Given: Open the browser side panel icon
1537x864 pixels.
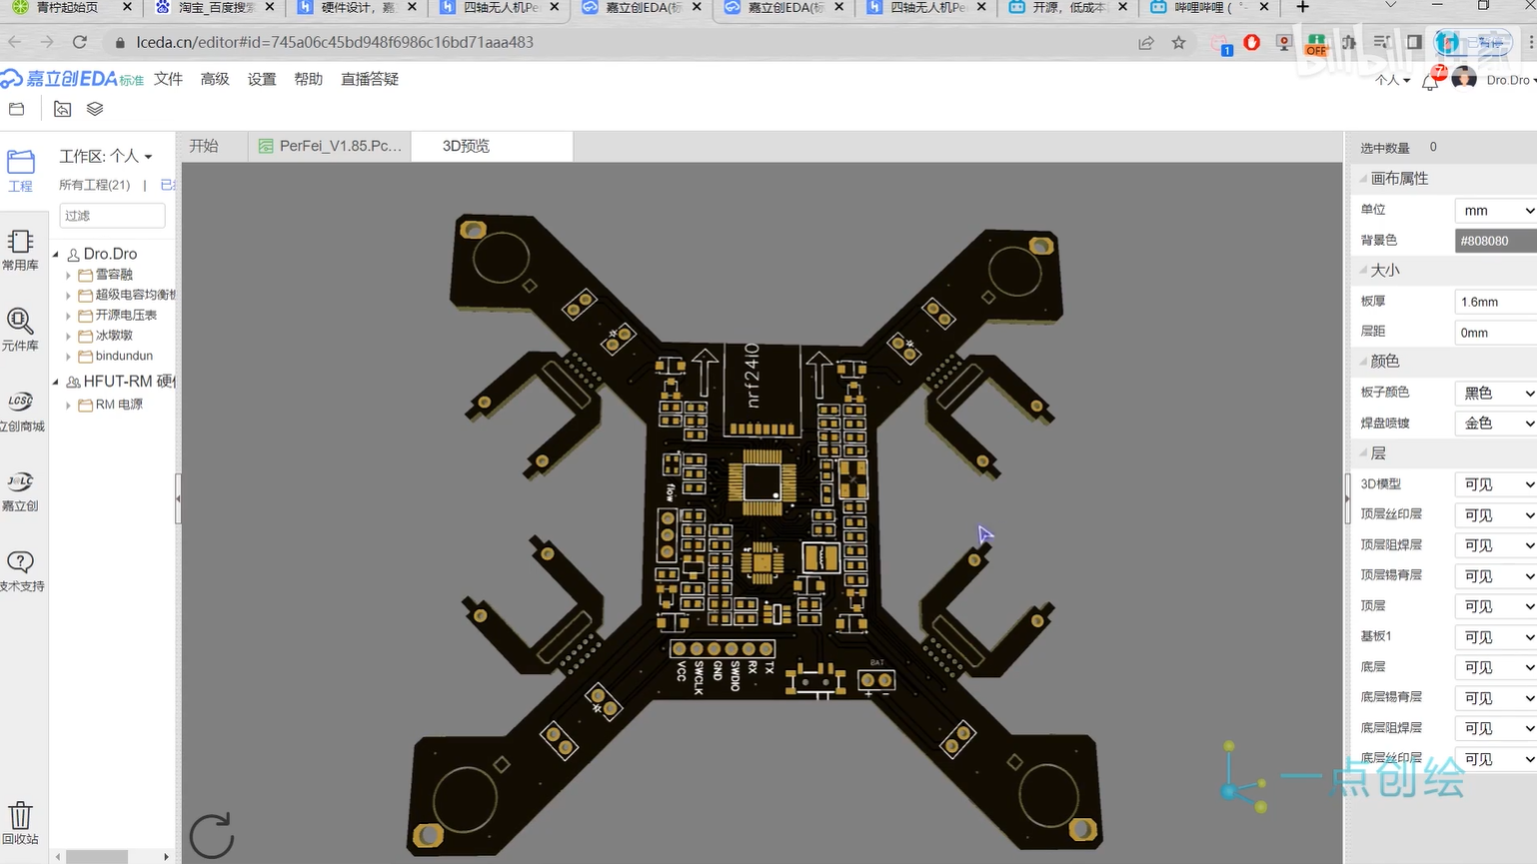Looking at the screenshot, I should (x=1414, y=43).
